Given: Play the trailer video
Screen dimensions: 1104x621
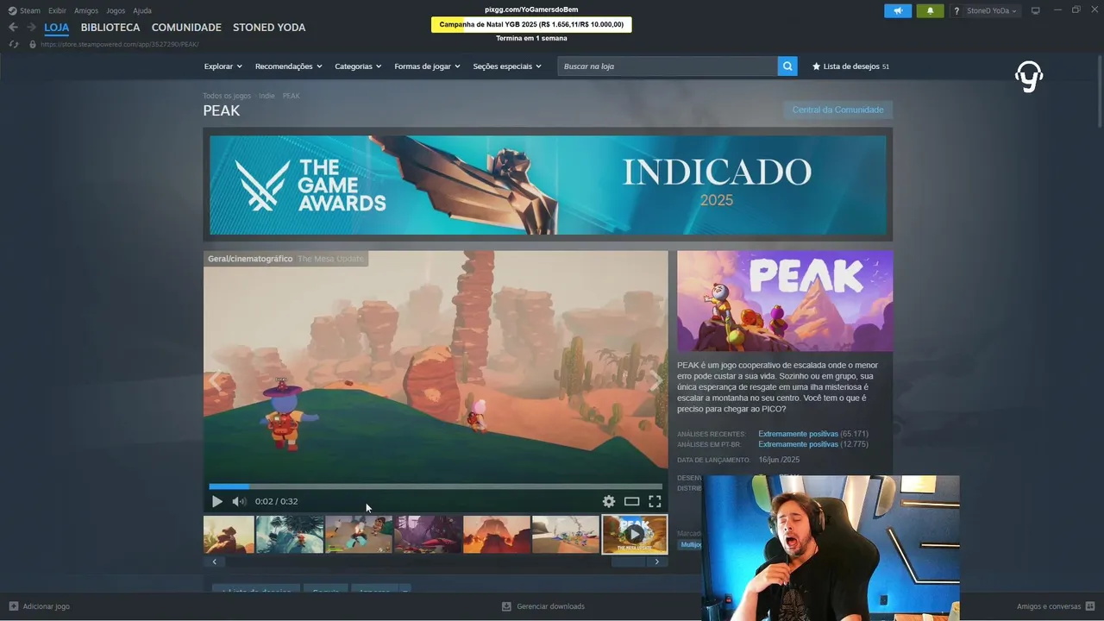Looking at the screenshot, I should click(217, 501).
